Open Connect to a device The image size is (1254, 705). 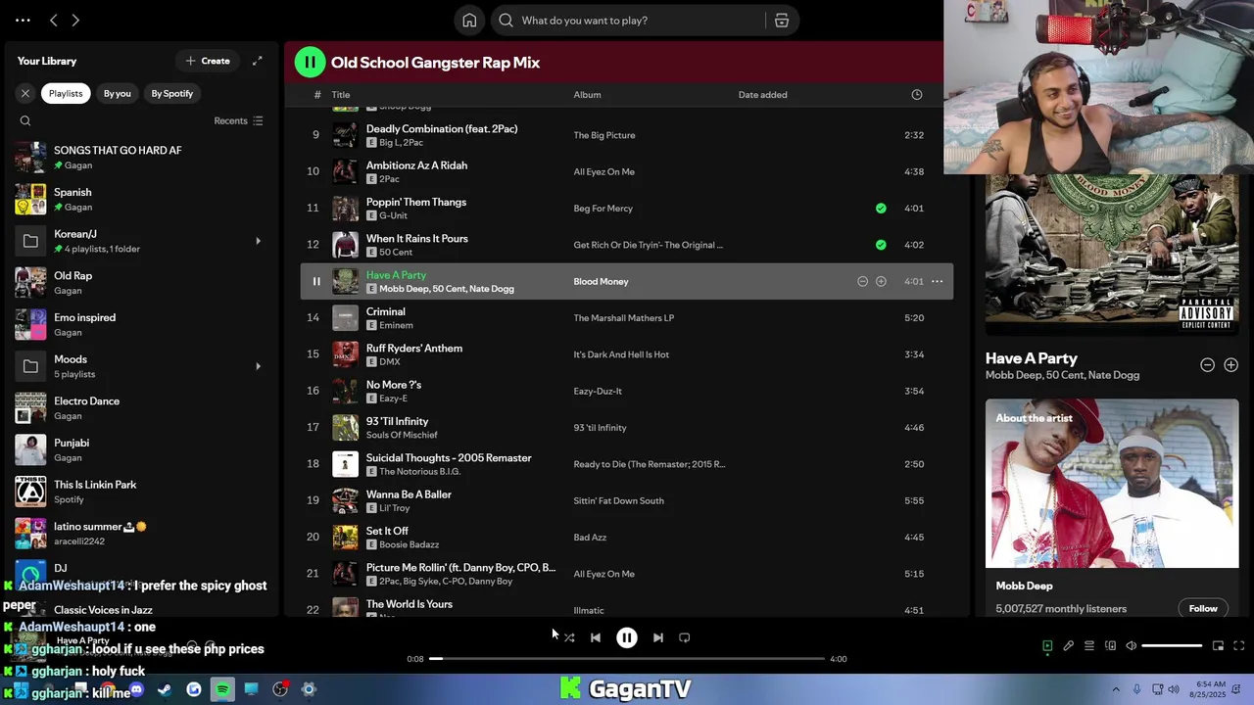tap(1110, 645)
